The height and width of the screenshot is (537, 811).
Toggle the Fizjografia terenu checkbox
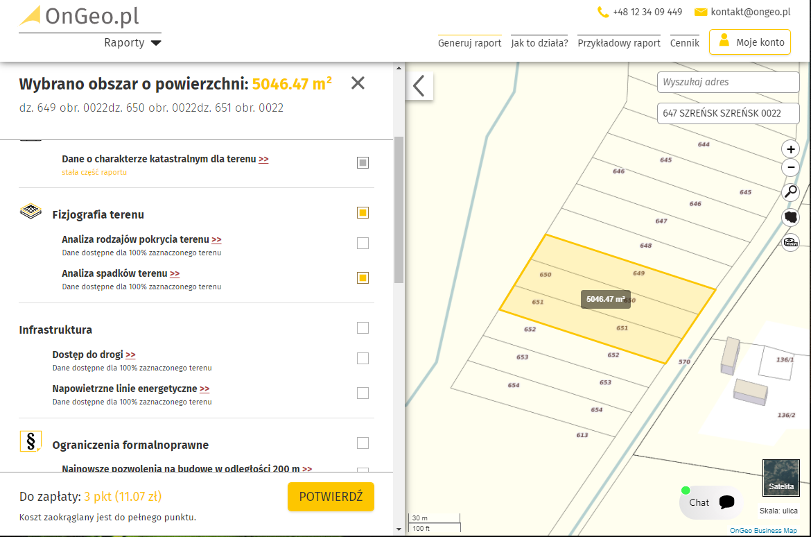pyautogui.click(x=363, y=213)
